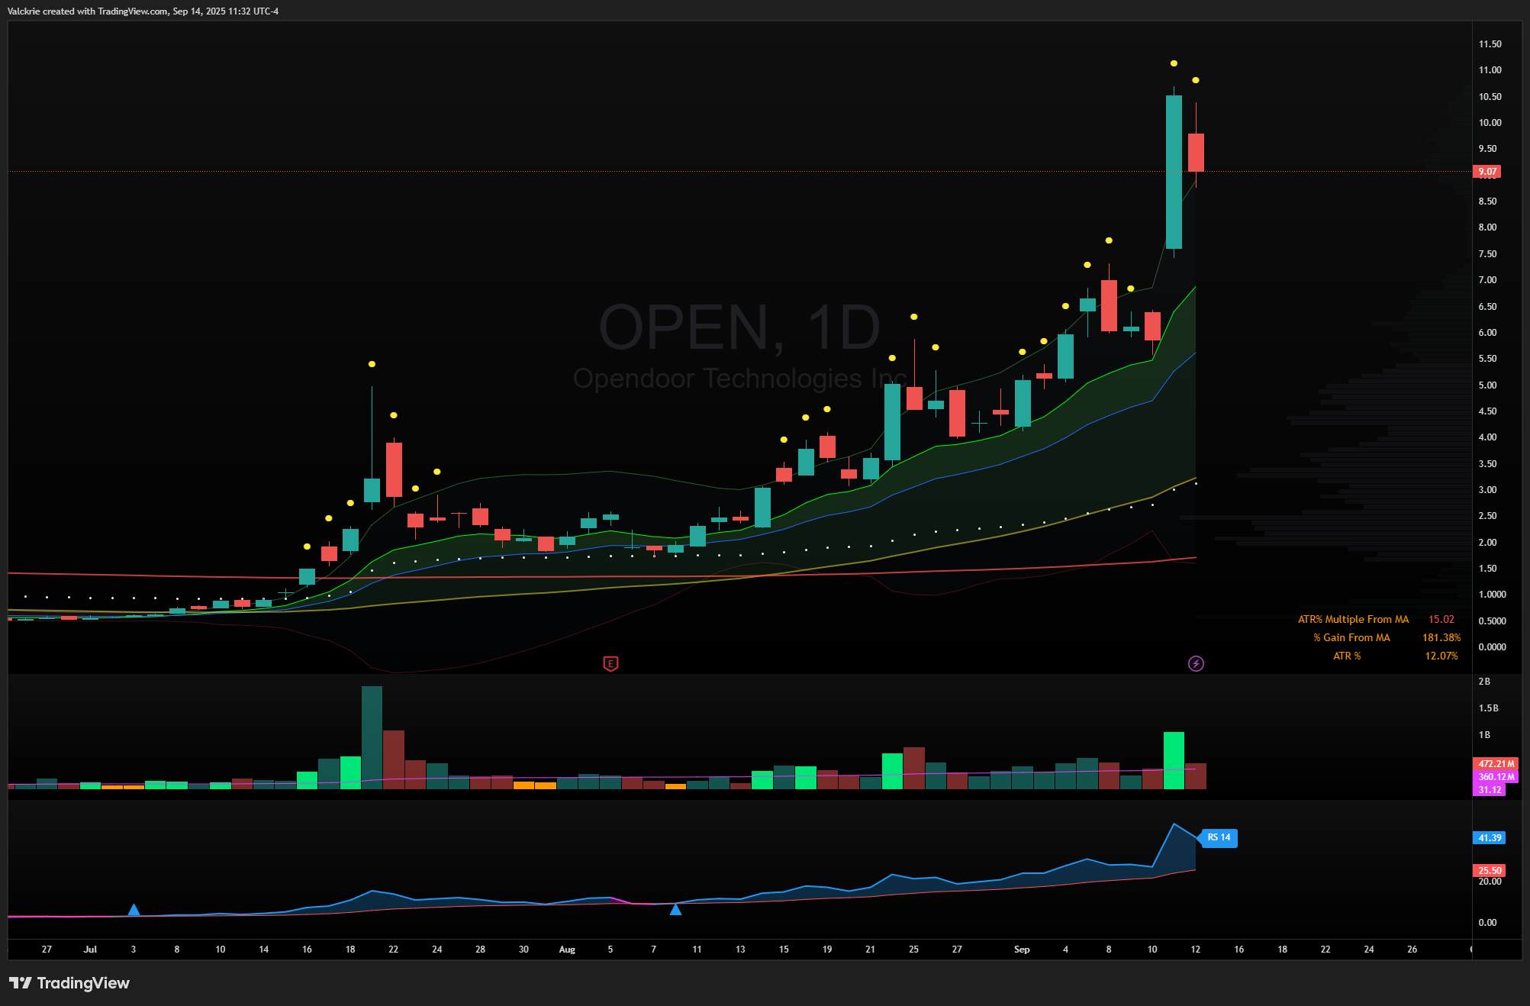Click the TradingView logo at bottom left
The width and height of the screenshot is (1530, 1006).
coord(69,983)
